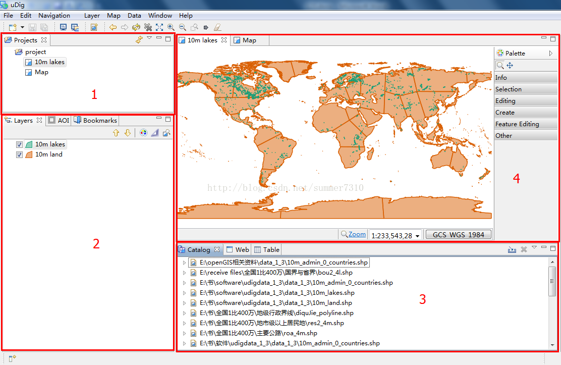Click the purple triangle icon in Layers toolbar
This screenshot has height=365, width=561.
pyautogui.click(x=154, y=133)
